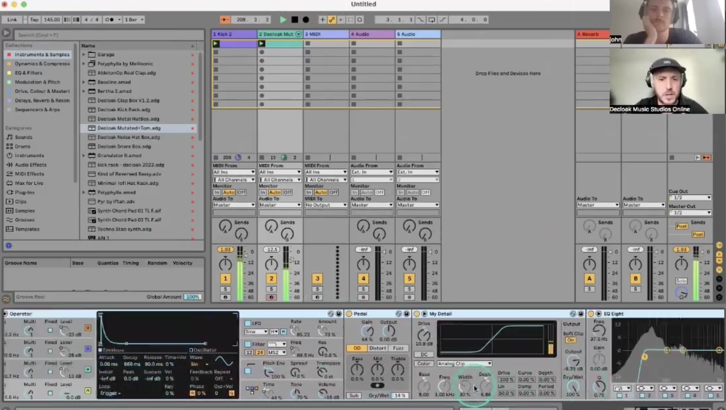This screenshot has width=726, height=410.
Task: Select Sequencers & Arps collection
Action: point(37,109)
